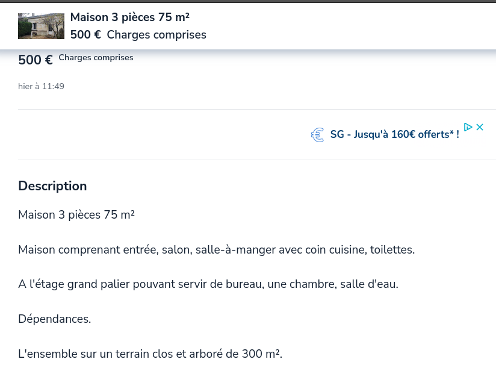Click "Charges comprises" in the sticky header
Screen dimensions: 496x368
[x=157, y=35]
